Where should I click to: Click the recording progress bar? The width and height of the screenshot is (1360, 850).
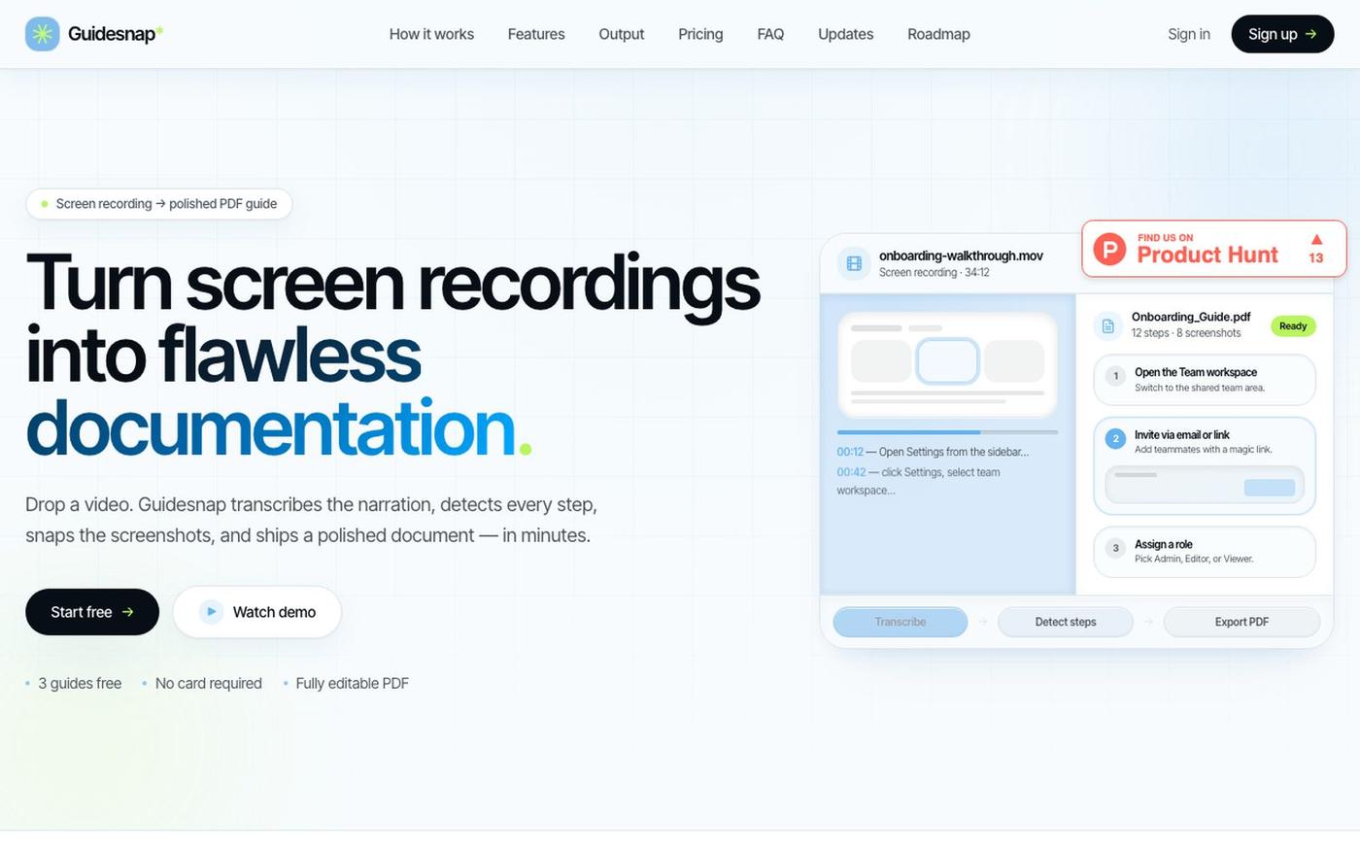tap(947, 431)
